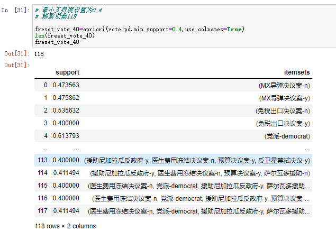This screenshot has width=336, height=231.
Task: Click row 1 MX导弹决议案-y itemset
Action: (285, 98)
